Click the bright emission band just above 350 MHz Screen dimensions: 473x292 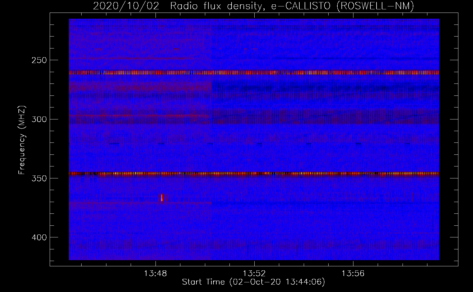(x=254, y=174)
